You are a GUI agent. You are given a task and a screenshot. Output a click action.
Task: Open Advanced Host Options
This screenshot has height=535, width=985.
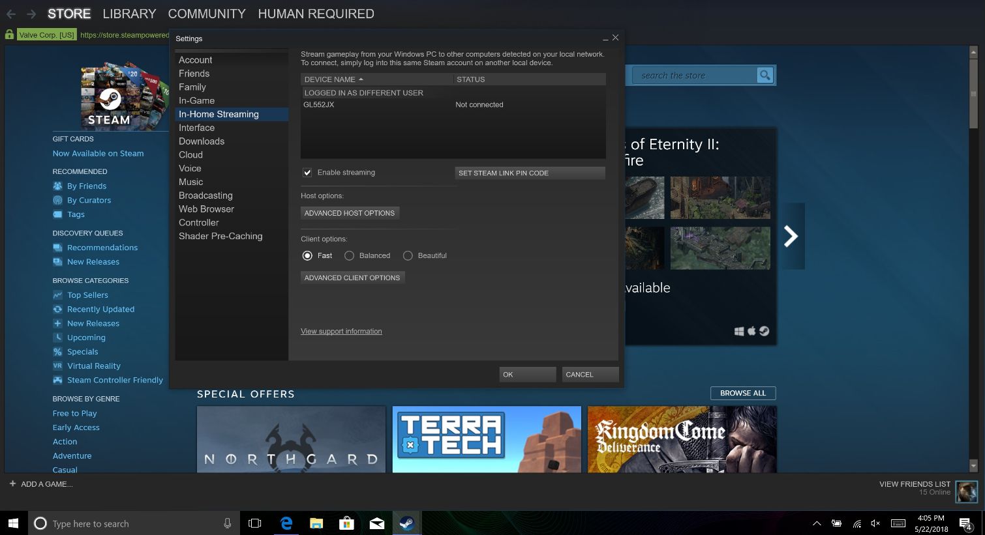pyautogui.click(x=350, y=213)
